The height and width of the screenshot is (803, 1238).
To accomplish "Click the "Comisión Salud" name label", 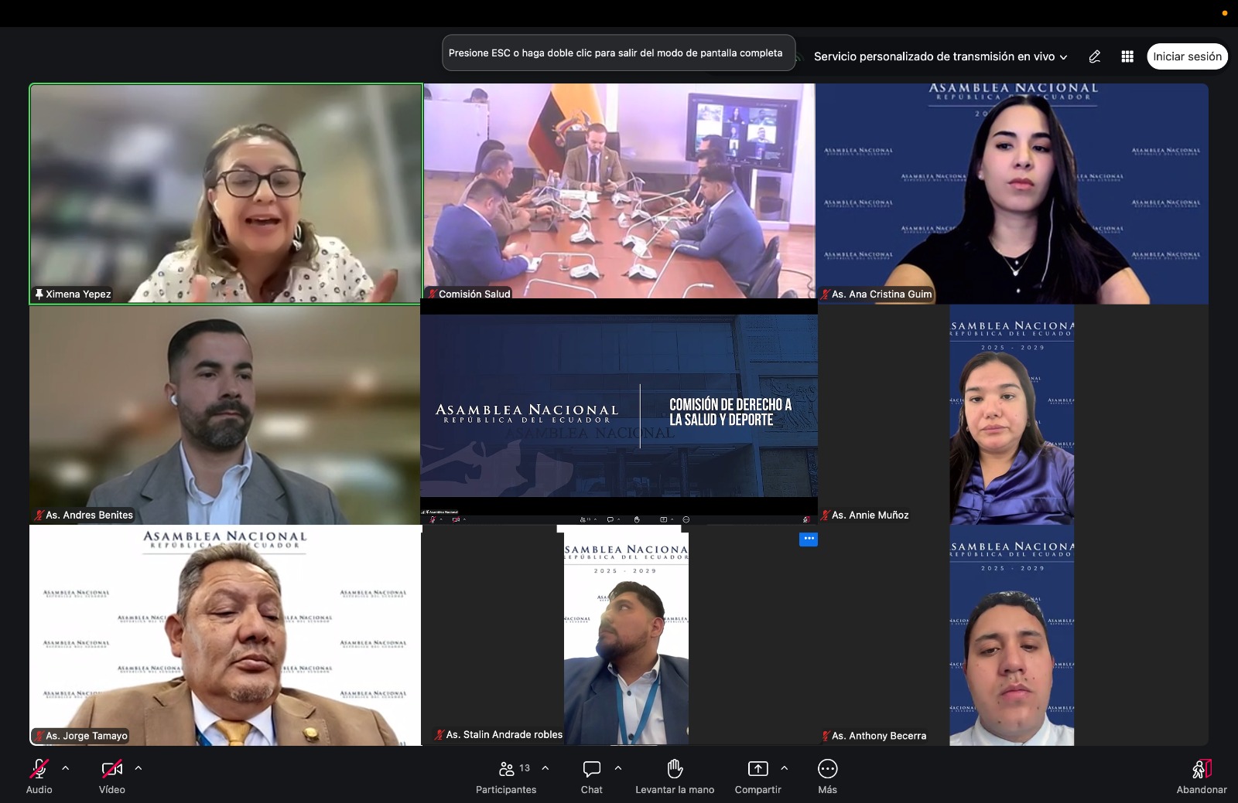I will point(474,294).
